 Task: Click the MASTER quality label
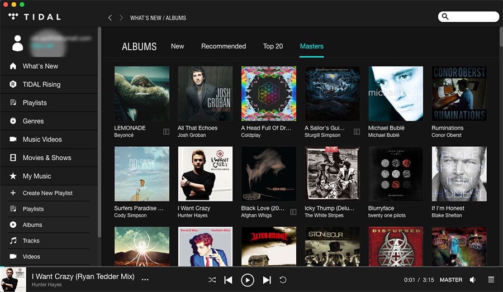pyautogui.click(x=451, y=280)
